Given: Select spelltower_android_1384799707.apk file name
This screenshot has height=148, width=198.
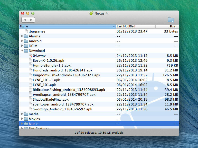Looking at the screenshot, I should 63,104.
